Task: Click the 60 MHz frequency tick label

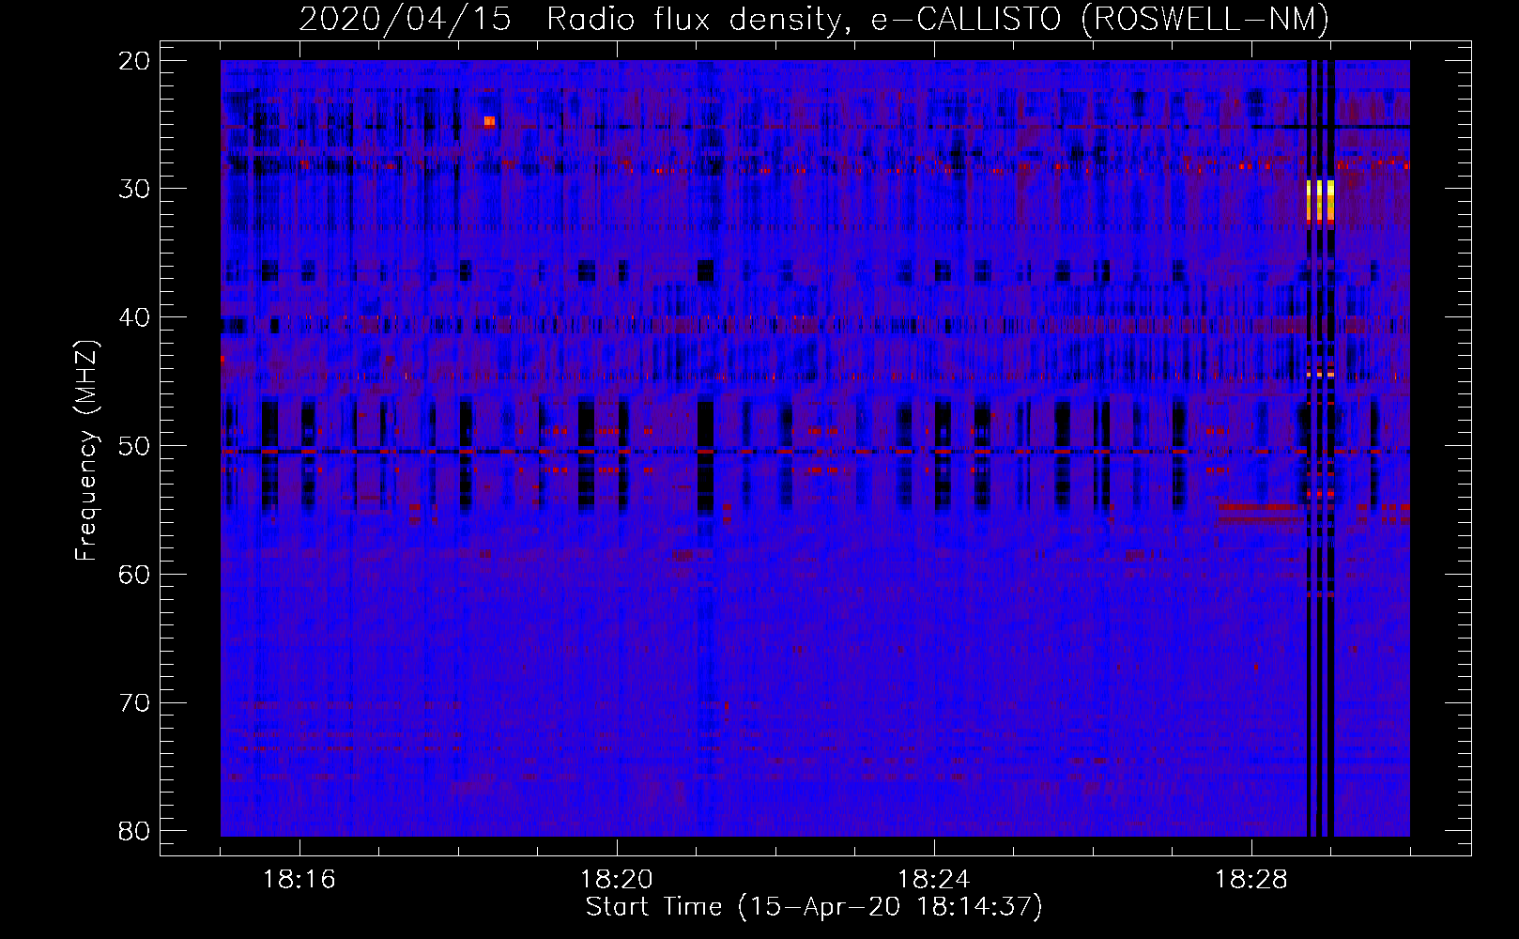Action: [x=135, y=574]
